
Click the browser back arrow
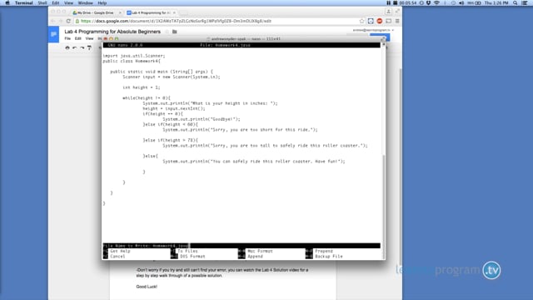tap(53, 21)
